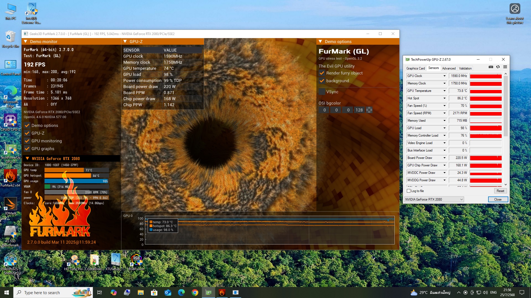The height and width of the screenshot is (298, 531).
Task: Open the GPU Clock sensor dropdown
Action: (x=444, y=76)
